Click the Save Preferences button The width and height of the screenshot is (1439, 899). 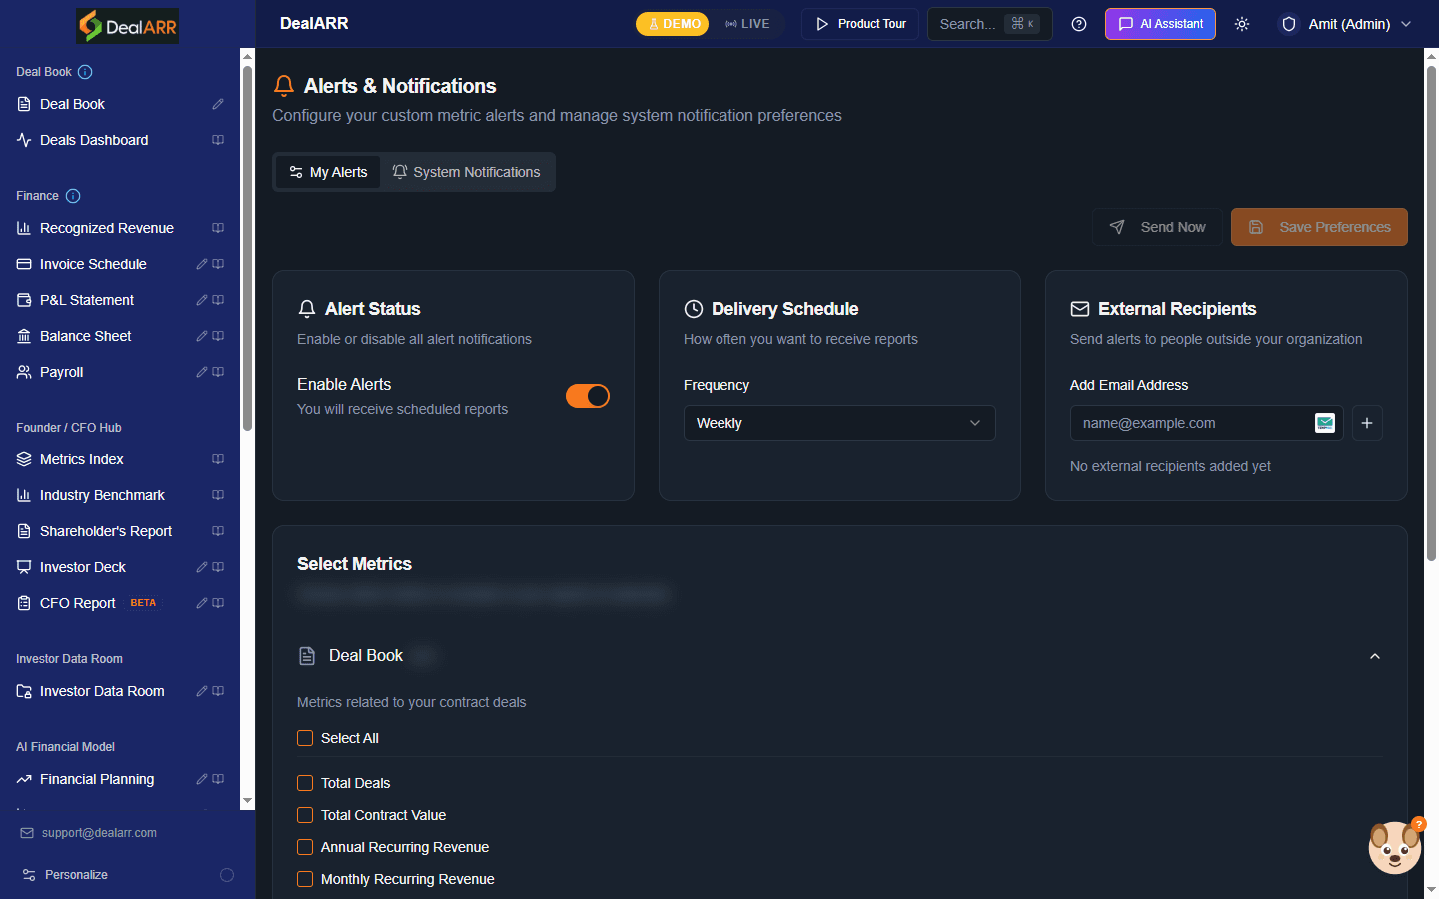pyautogui.click(x=1319, y=227)
